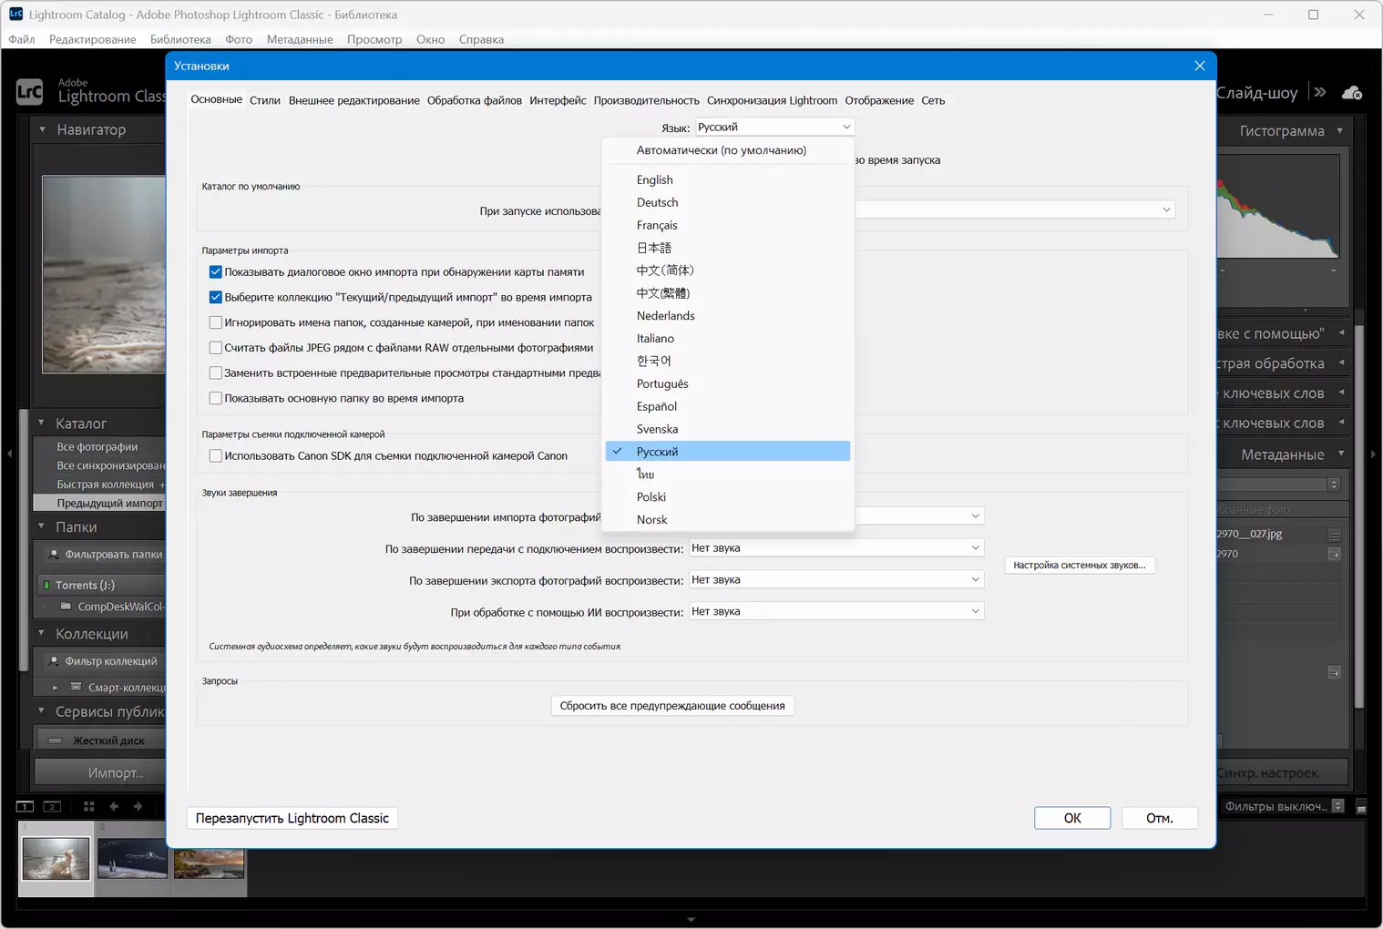The height and width of the screenshot is (929, 1383).
Task: Select Все фотографии in the Каталог panel
Action: coord(97,446)
